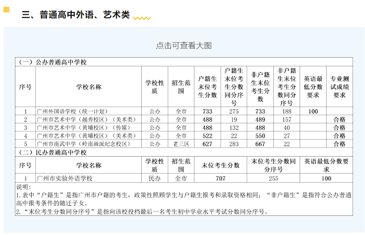This screenshot has width=365, height=235.
Task: Click the '广州市南武中学（岭南画派纪念校区）' school name
Action: pos(83,144)
